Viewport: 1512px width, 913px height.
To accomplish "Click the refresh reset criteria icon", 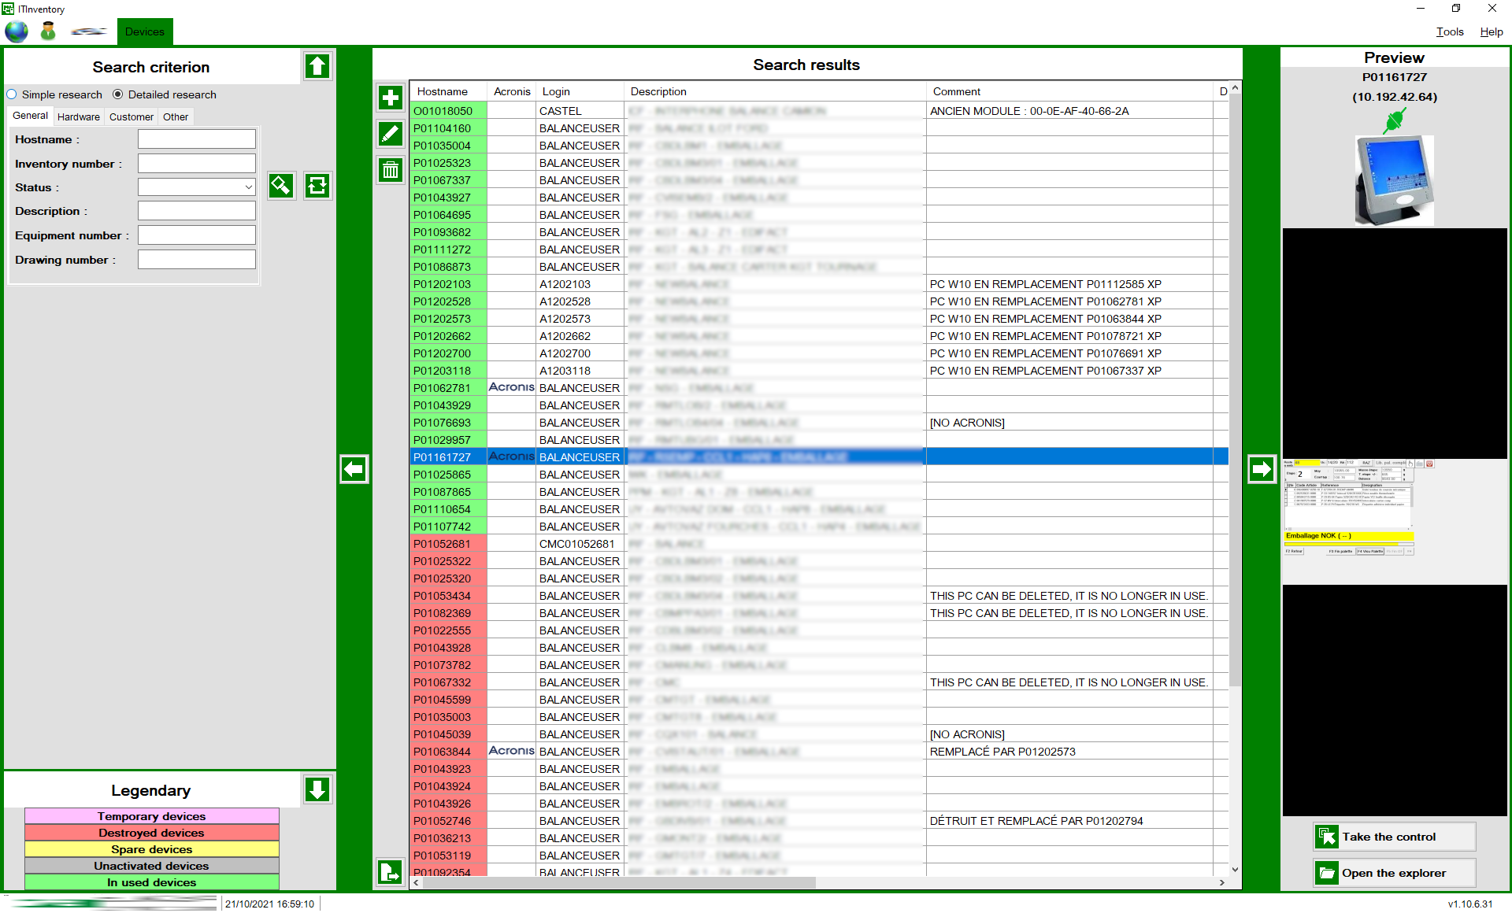I will [x=317, y=186].
